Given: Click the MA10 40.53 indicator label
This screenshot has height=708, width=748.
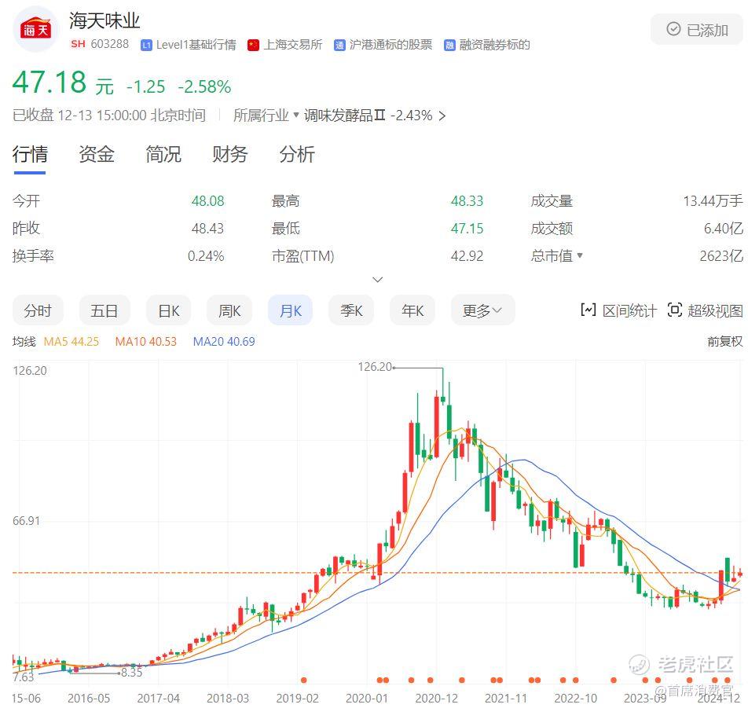Looking at the screenshot, I should pos(146,342).
